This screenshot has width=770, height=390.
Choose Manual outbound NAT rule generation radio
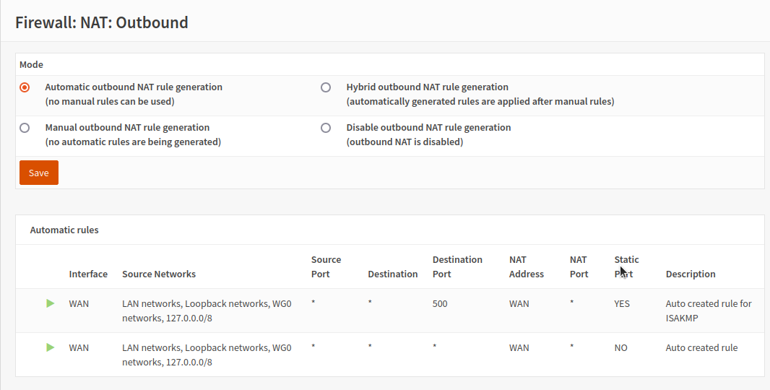click(25, 128)
